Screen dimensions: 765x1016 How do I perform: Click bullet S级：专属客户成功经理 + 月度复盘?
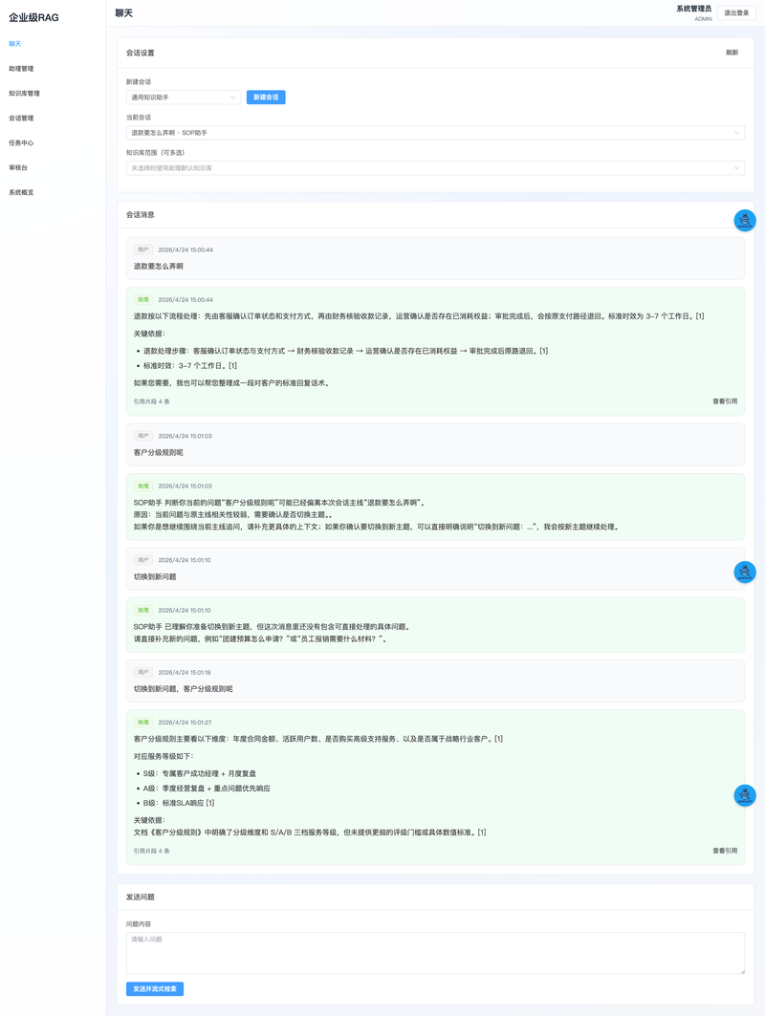click(200, 773)
